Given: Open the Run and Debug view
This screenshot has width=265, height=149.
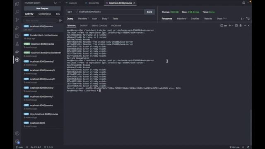Looking at the screenshot, I should click(x=17, y=28).
